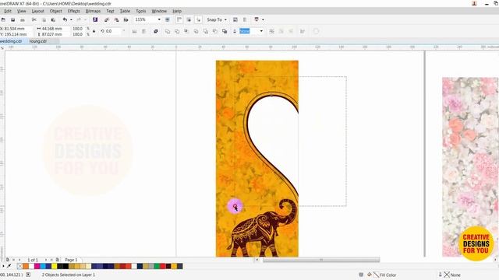Click the X position field

16,29
